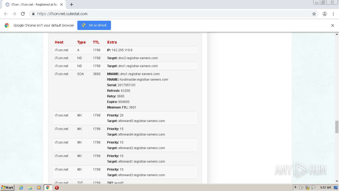Show hidden system tray icons

pyautogui.click(x=295, y=188)
